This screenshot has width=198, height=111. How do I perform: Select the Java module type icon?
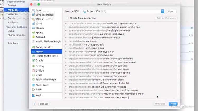[34, 10]
